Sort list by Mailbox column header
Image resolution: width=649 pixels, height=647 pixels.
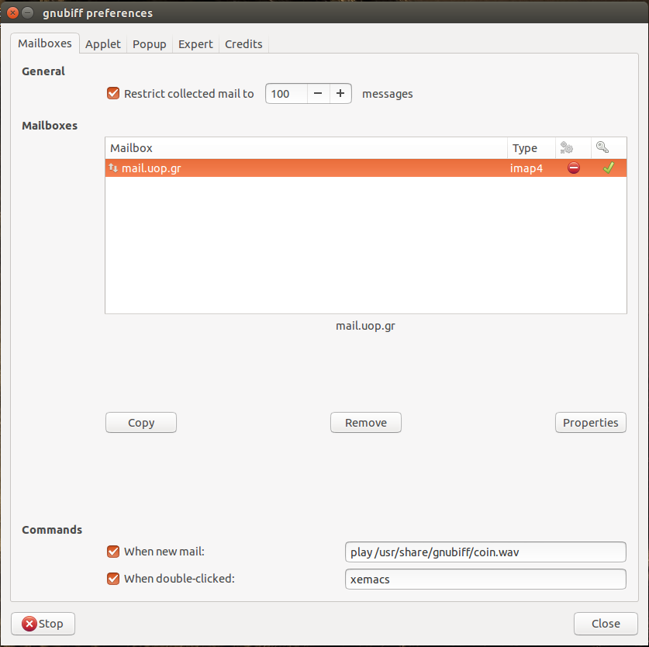pos(306,148)
